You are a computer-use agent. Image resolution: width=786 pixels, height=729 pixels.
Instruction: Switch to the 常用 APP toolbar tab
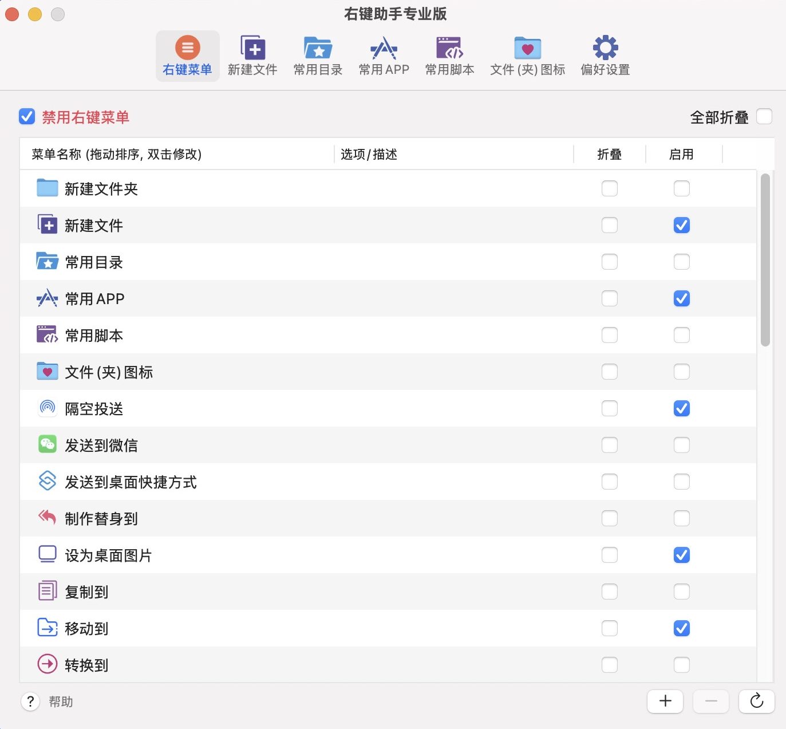tap(384, 56)
